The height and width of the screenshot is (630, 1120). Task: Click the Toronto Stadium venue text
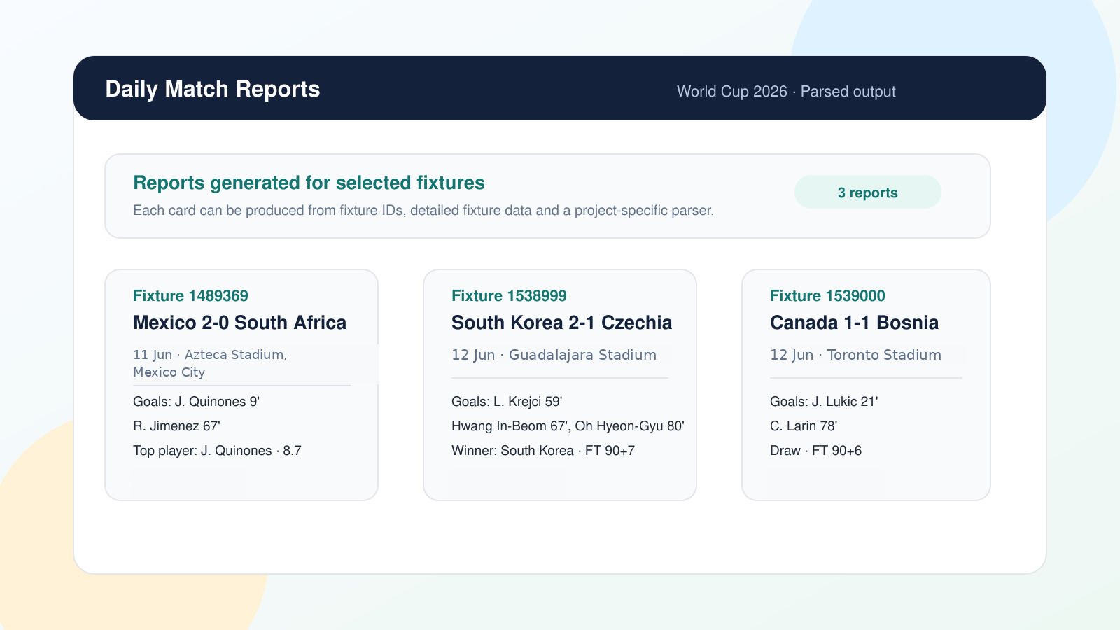coord(884,355)
